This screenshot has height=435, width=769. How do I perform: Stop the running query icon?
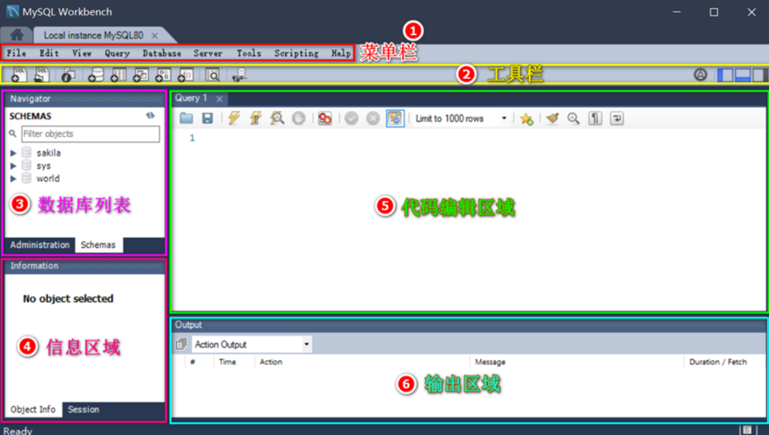click(x=299, y=118)
